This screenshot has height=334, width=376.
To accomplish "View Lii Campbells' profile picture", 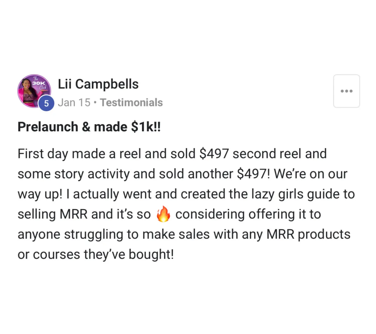I will pyautogui.click(x=34, y=91).
